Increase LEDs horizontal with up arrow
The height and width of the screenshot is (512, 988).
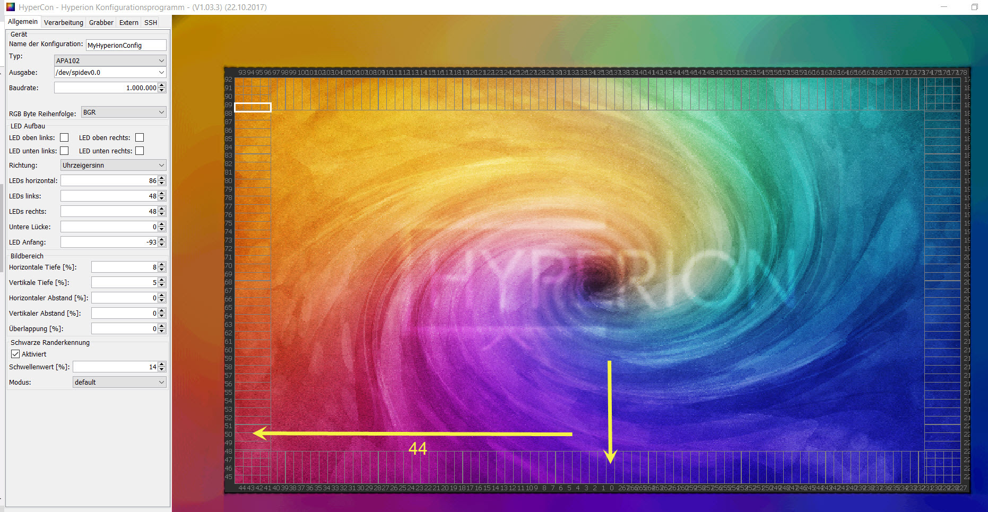click(x=162, y=178)
